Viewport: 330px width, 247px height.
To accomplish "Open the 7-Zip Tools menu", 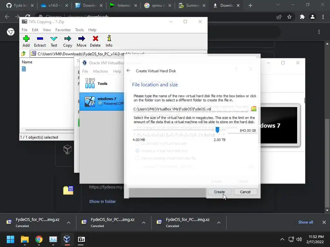I will pyautogui.click(x=79, y=30).
